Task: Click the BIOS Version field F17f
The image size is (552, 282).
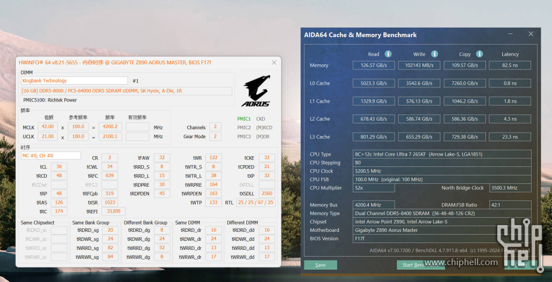Action: pyautogui.click(x=442, y=239)
